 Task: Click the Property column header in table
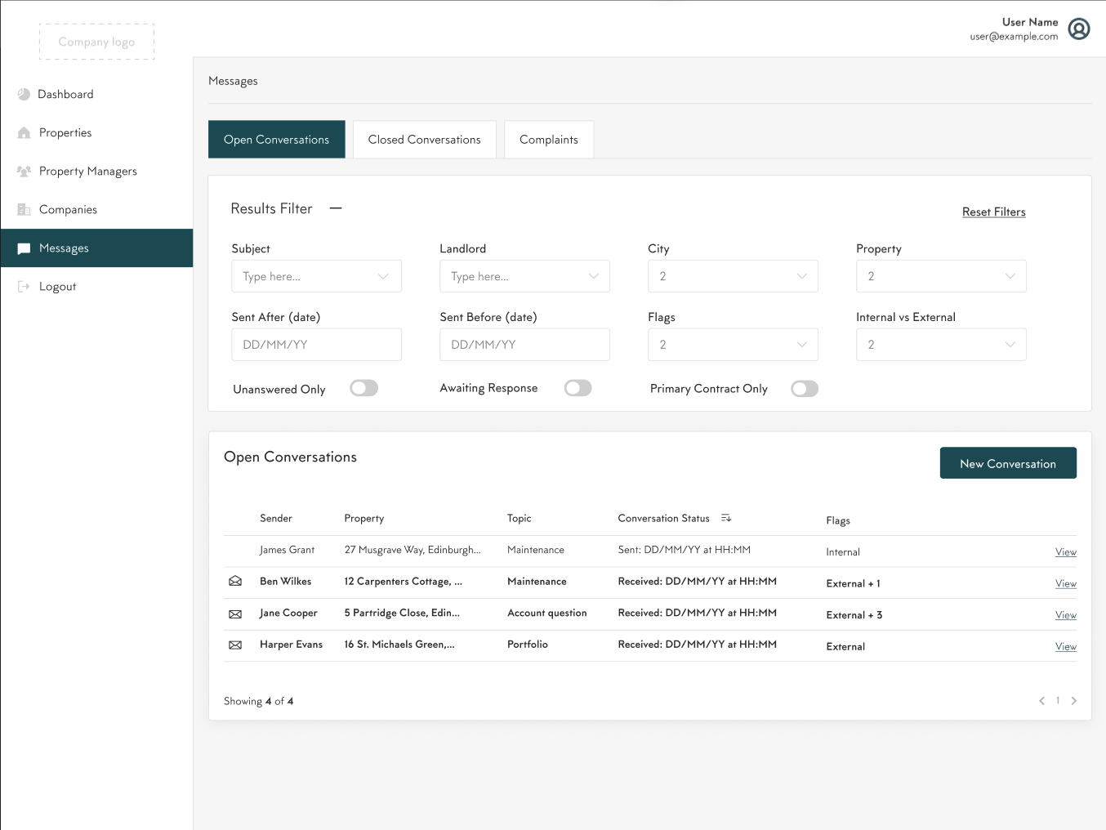coord(364,519)
